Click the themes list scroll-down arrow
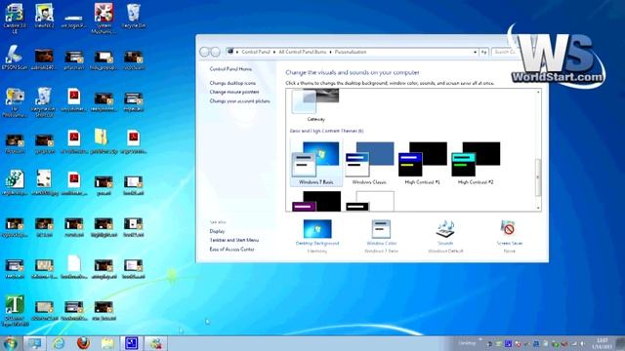The image size is (625, 351). (538, 208)
